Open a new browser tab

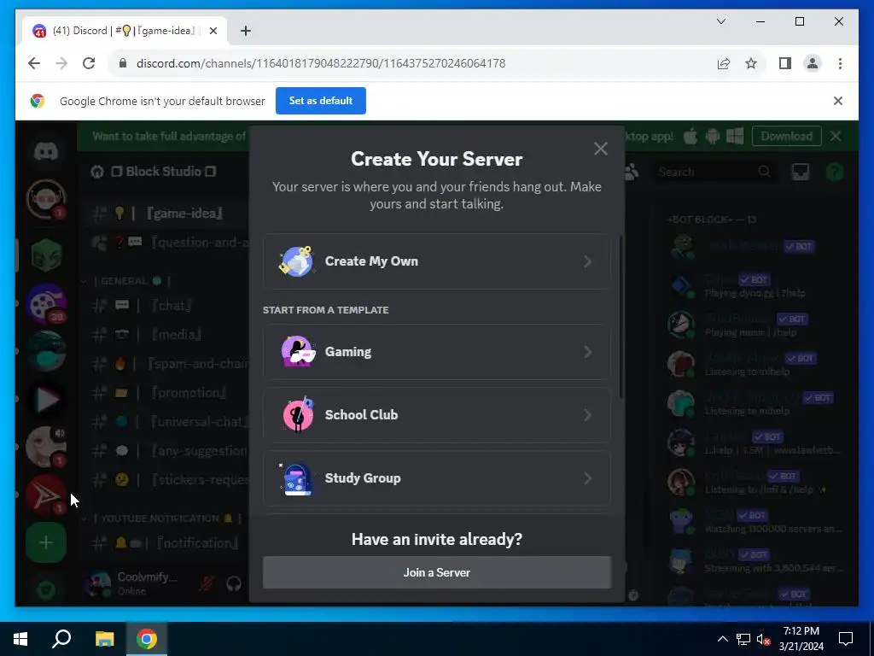click(x=245, y=31)
